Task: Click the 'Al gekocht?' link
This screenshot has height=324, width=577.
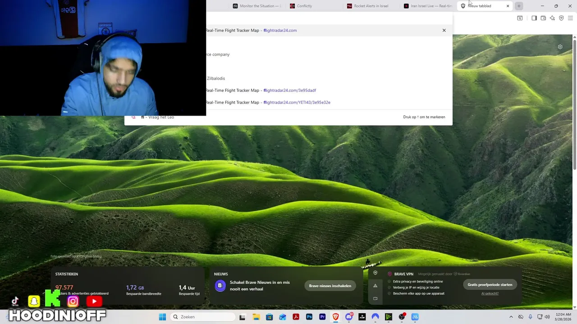Action: [490, 293]
